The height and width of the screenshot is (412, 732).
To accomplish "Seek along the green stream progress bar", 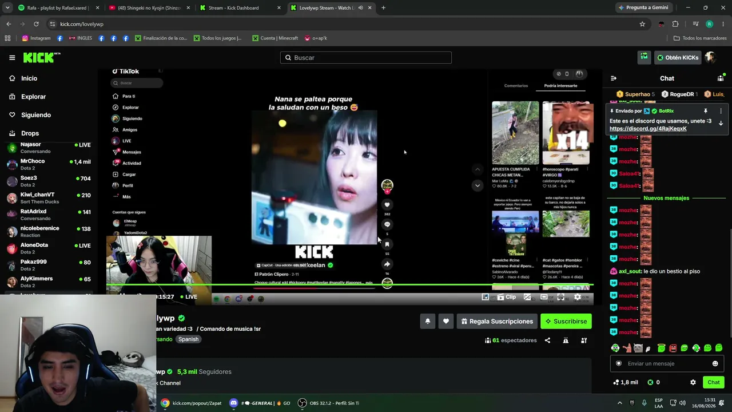I will click(349, 284).
